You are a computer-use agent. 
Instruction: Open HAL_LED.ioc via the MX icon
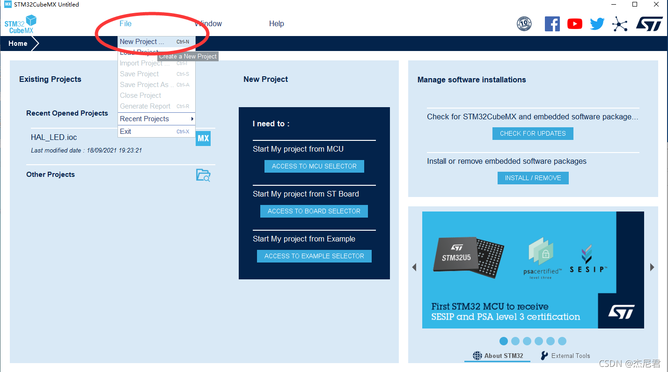(x=203, y=139)
